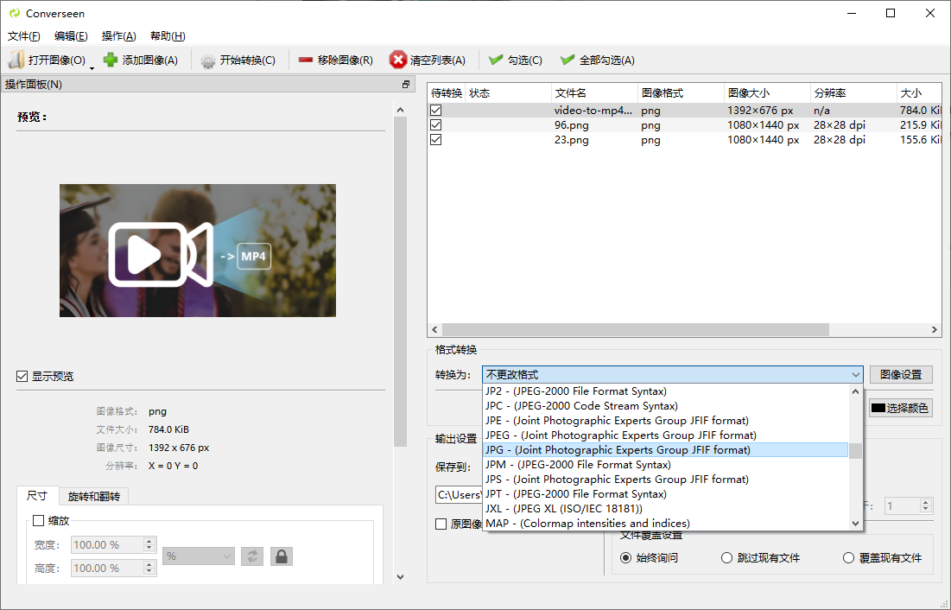Switch to the rotate and flip tab
951x610 pixels.
[93, 497]
